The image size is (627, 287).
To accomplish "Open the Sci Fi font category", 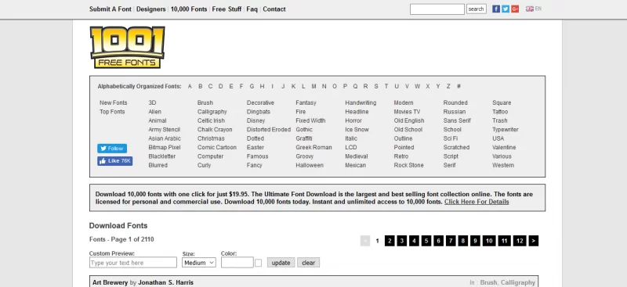I will coord(451,138).
